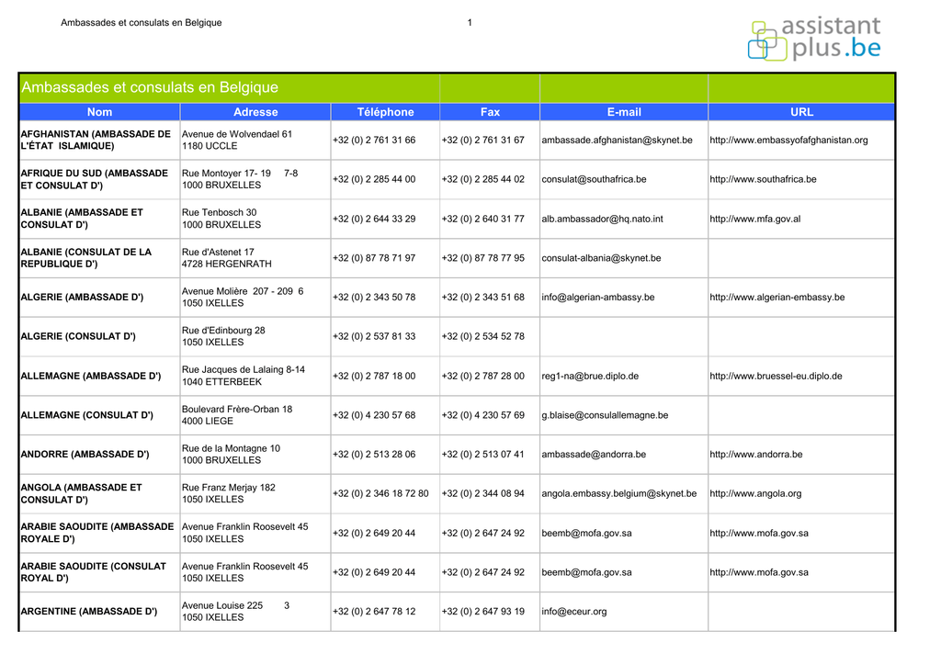This screenshot has height=665, width=941.
Task: Open http://www.embassyofafghanistan.org link
Action: coord(788,140)
